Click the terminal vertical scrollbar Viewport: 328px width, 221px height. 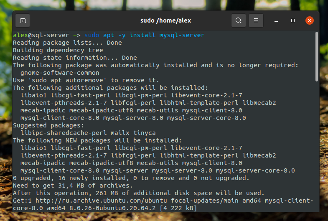coord(317,56)
